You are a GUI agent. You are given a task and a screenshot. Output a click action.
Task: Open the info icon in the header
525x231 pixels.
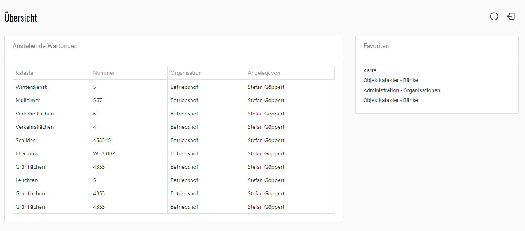pyautogui.click(x=494, y=16)
